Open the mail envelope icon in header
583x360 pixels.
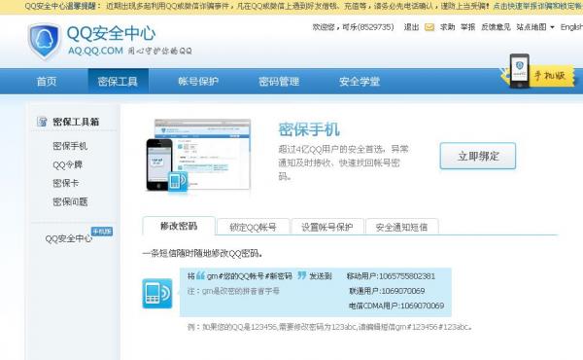click(x=429, y=27)
